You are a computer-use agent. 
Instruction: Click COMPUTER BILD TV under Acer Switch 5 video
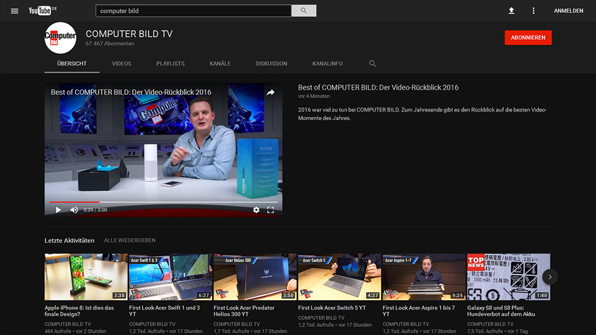321,318
